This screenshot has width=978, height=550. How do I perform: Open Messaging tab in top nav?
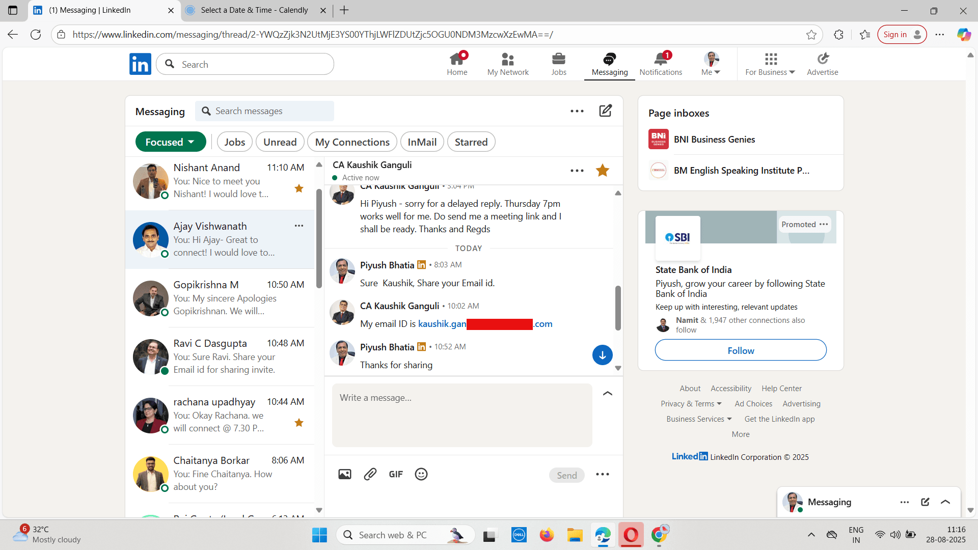pos(610,64)
